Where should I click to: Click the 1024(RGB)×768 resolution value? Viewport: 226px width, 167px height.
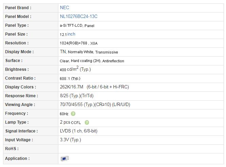tap(73, 43)
